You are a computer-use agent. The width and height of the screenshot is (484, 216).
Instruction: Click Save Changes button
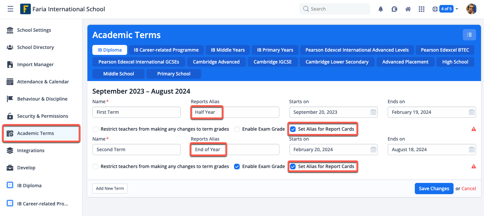pos(434,189)
